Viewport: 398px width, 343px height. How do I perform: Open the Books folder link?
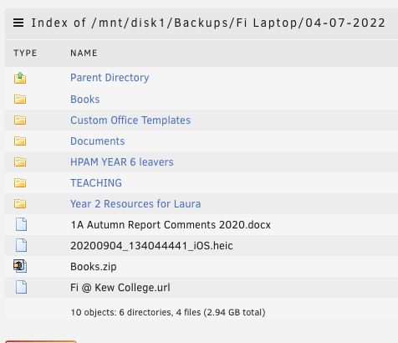(x=85, y=100)
